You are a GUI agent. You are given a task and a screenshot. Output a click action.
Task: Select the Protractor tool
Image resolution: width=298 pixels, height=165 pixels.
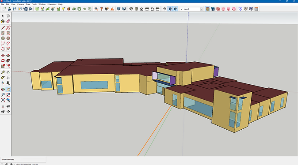(3, 78)
